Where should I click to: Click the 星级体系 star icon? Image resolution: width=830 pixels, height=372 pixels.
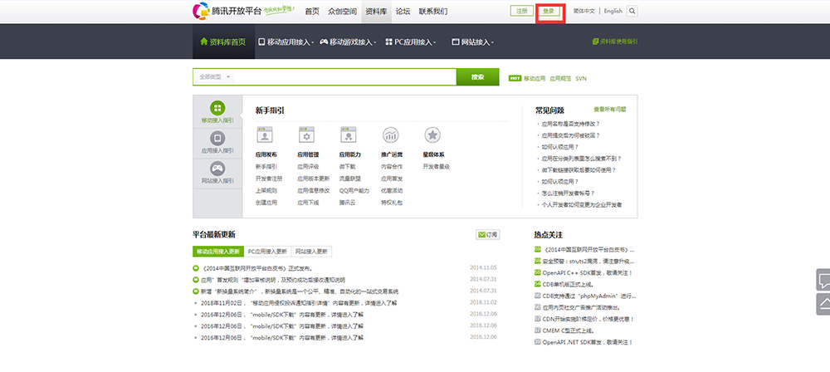tap(432, 135)
